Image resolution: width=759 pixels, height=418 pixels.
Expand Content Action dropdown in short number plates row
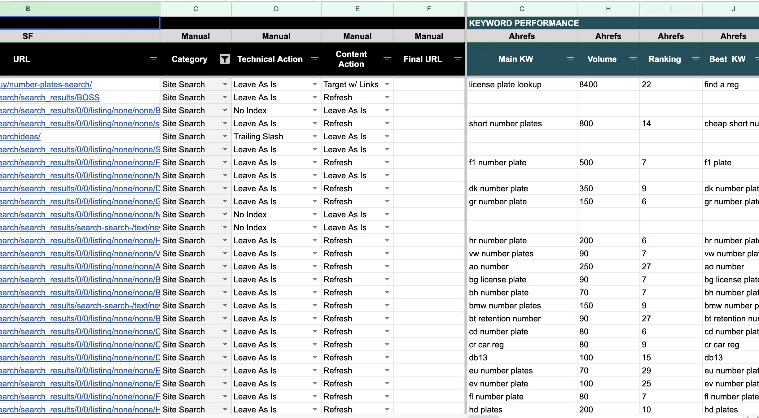coord(387,124)
